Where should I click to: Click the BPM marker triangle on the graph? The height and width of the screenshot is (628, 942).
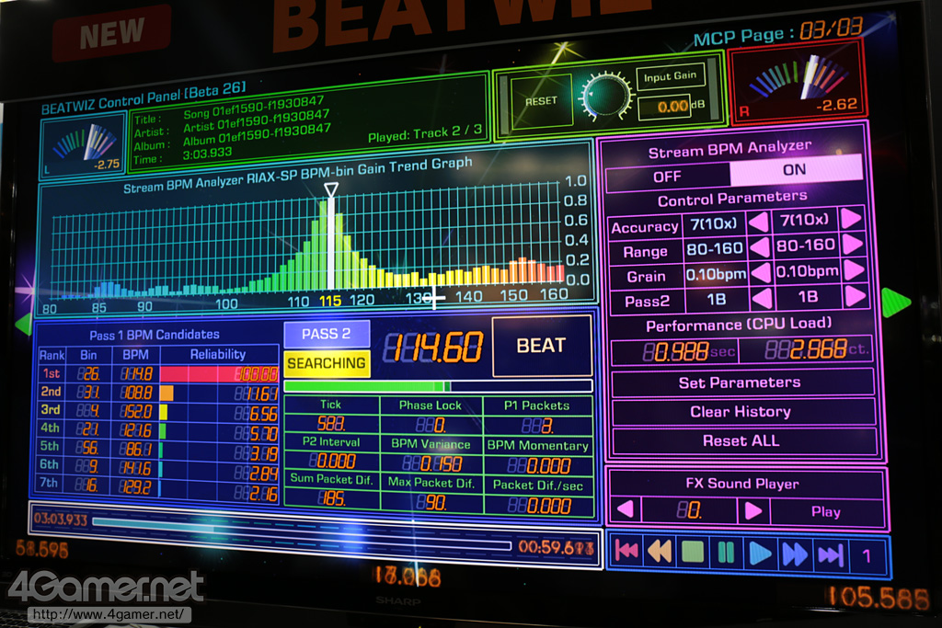click(x=330, y=189)
